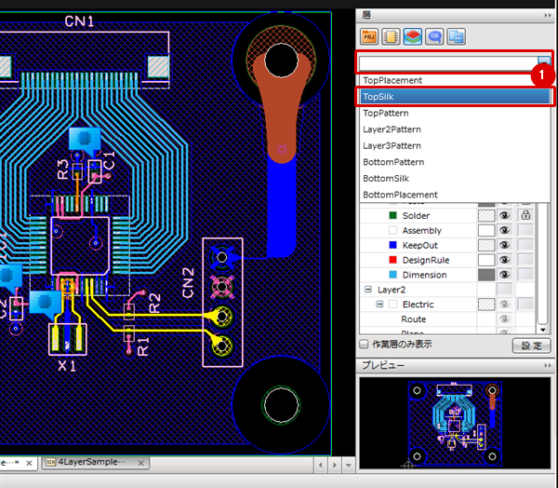Collapse the プレビュー panel with double-arrow
Screen dimensions: 558x488
(548, 365)
